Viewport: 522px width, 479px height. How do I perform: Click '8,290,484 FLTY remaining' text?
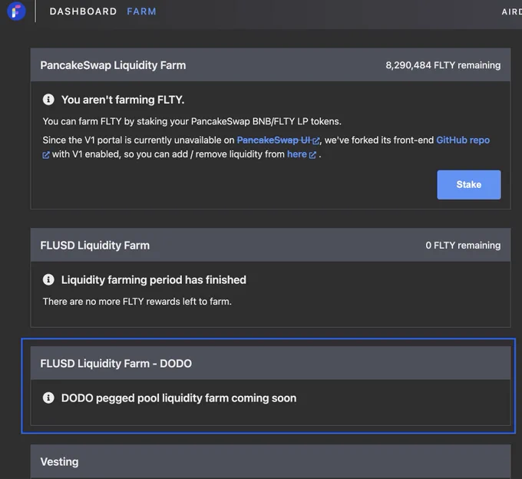point(443,65)
